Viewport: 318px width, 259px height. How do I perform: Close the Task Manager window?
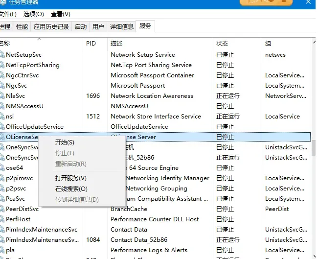[x=308, y=2]
